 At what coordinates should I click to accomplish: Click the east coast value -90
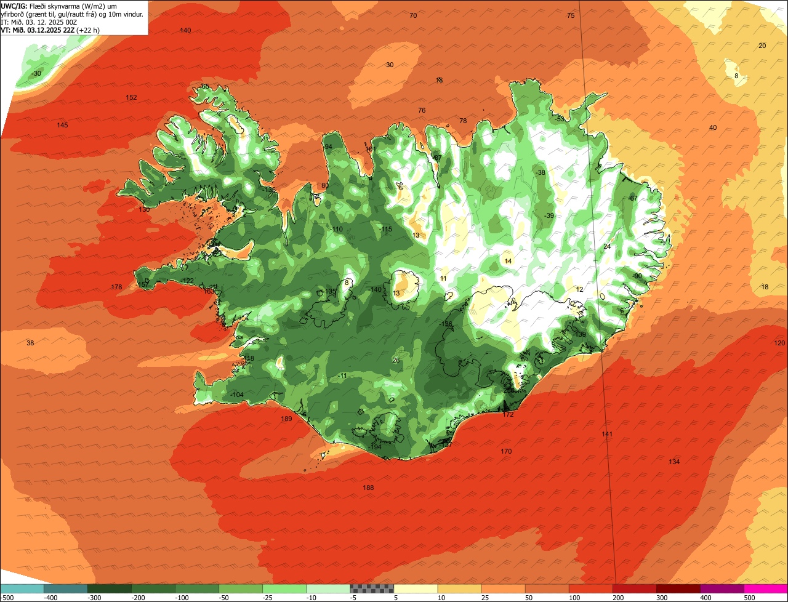[637, 276]
